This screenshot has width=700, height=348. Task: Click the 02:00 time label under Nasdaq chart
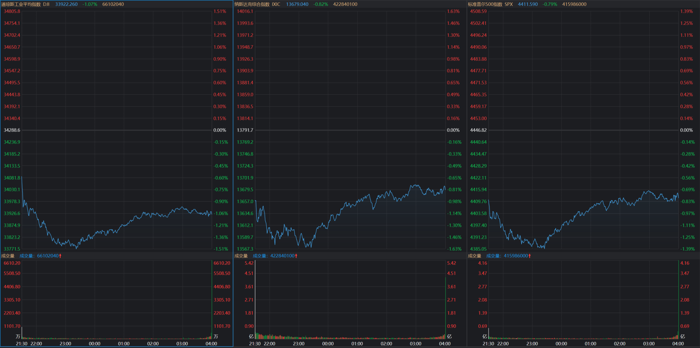tap(386, 344)
